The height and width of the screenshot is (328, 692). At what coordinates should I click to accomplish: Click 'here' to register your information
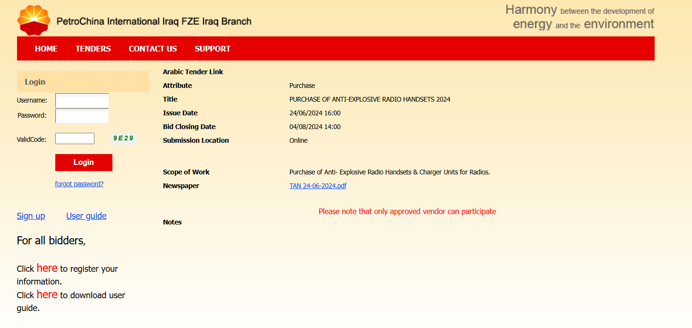point(47,268)
